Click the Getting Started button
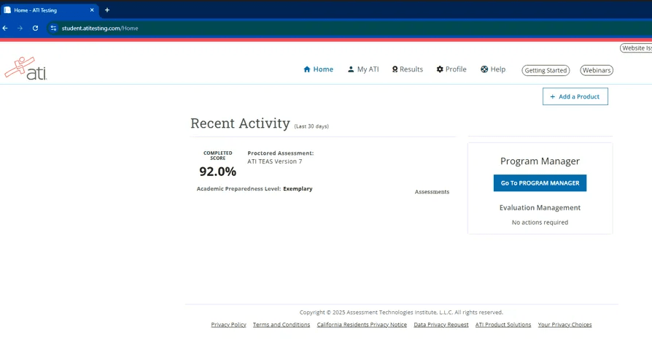Image resolution: width=652 pixels, height=360 pixels. coord(546,71)
